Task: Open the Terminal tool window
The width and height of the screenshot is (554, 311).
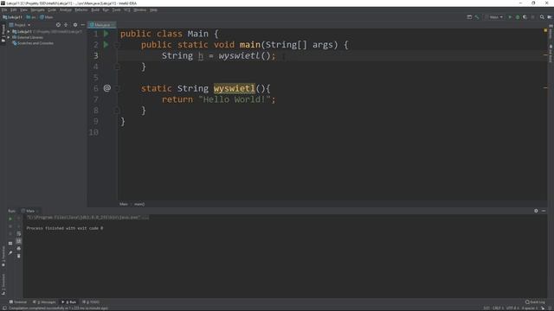Action: pos(17,302)
